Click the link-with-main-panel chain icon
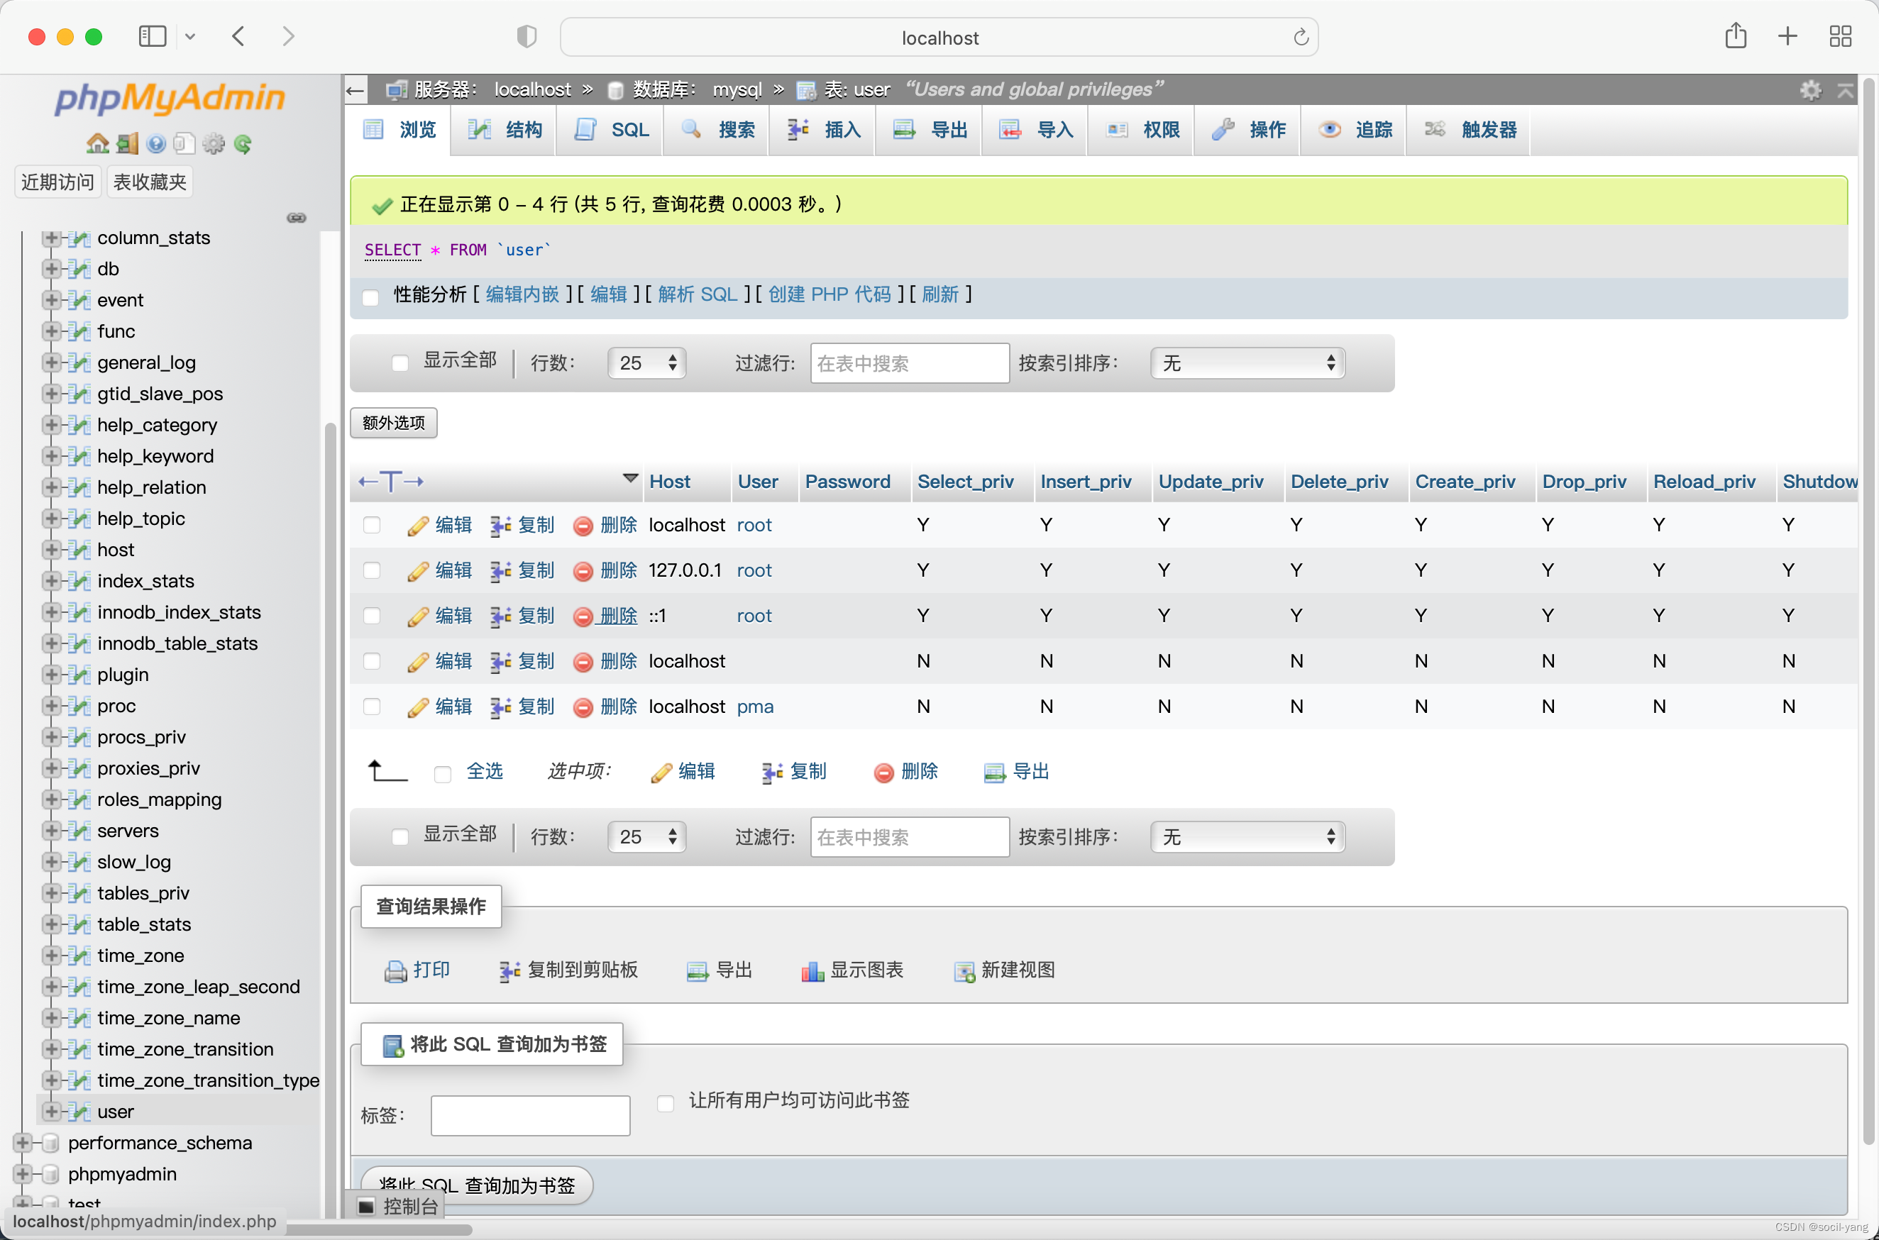1879x1240 pixels. tap(297, 218)
